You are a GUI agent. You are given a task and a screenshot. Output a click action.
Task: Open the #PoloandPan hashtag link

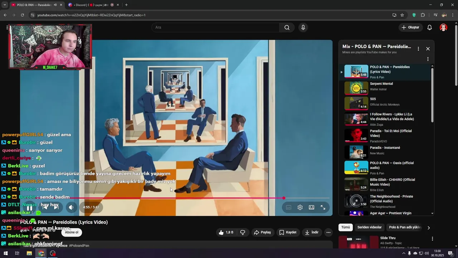click(x=79, y=246)
